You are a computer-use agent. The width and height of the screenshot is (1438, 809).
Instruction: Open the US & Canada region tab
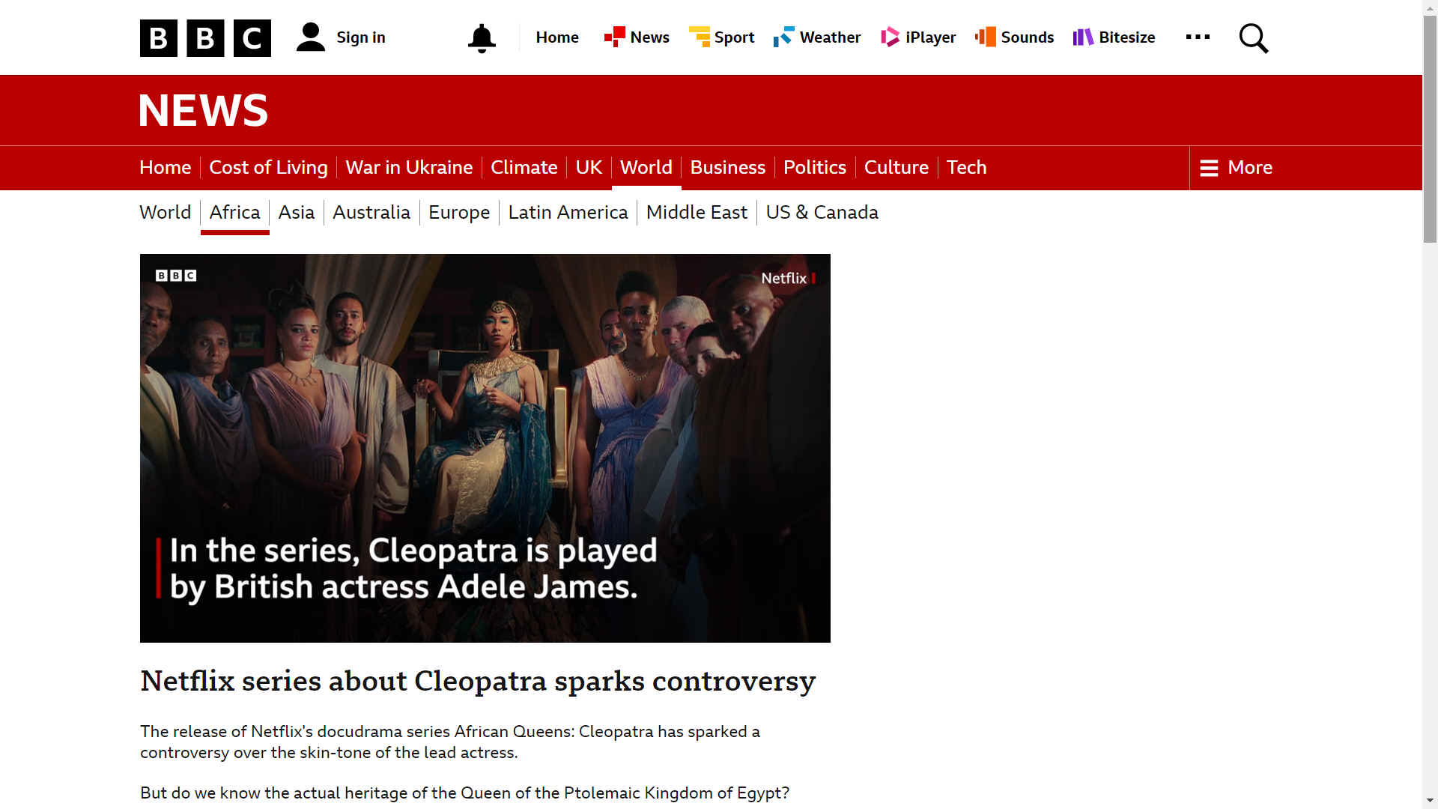pyautogui.click(x=822, y=213)
